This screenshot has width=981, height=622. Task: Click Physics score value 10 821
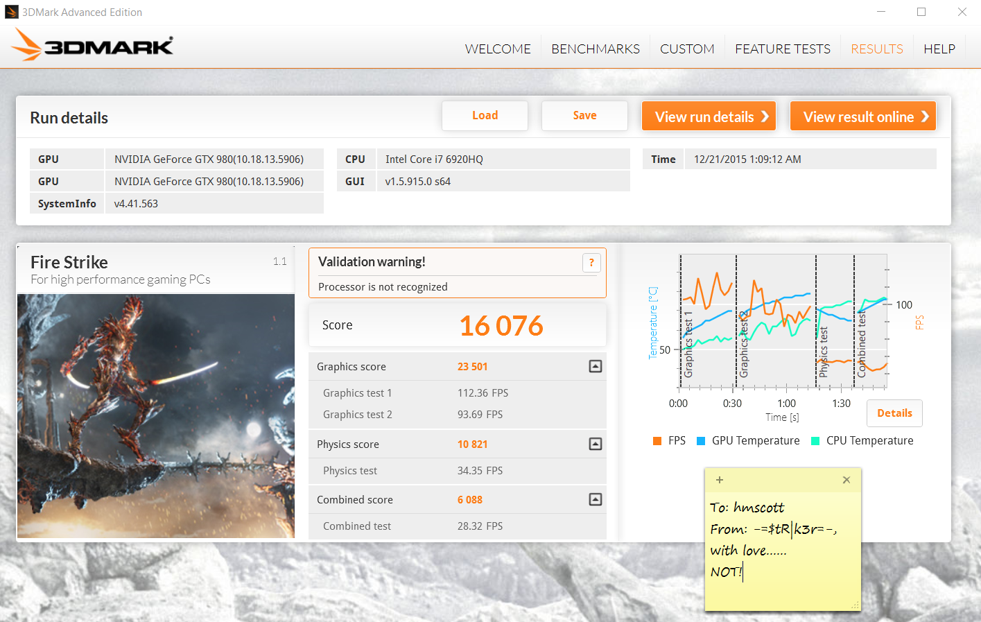coord(472,444)
